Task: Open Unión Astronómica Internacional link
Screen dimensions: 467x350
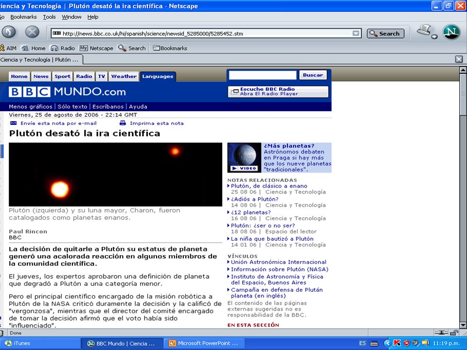Action: 278,262
